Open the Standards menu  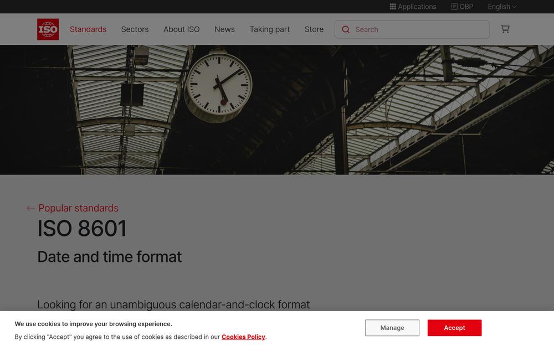[x=88, y=29]
